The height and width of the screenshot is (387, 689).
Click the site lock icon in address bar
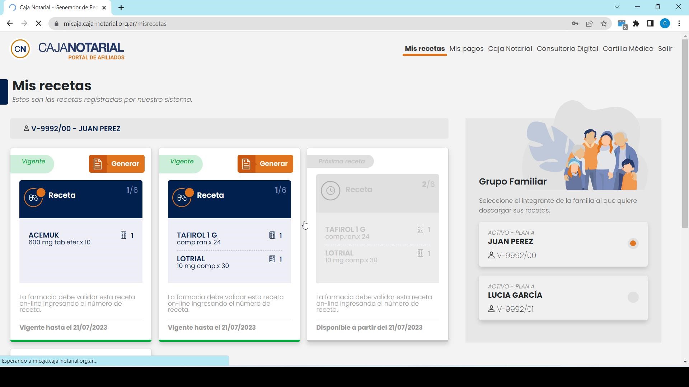(x=56, y=24)
